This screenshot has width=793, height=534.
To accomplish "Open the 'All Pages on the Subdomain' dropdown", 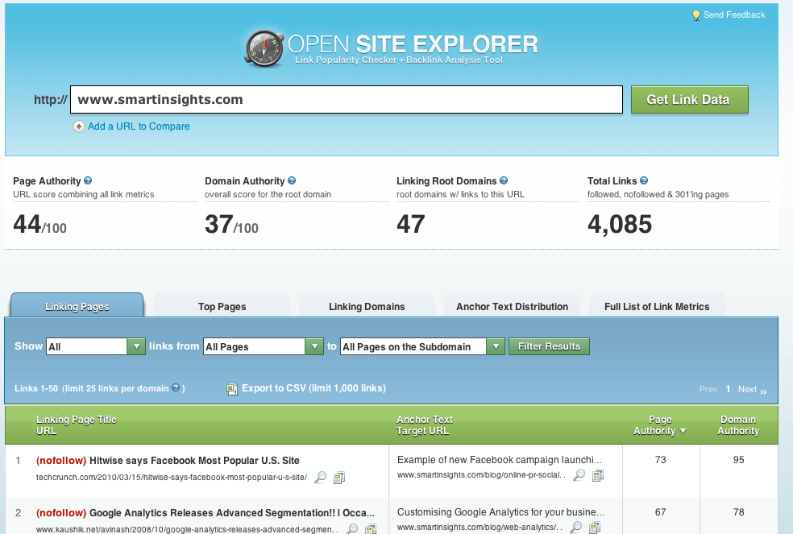I will pos(422,346).
